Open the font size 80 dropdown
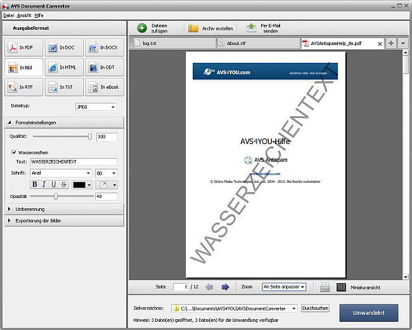The width and height of the screenshot is (412, 330). (x=106, y=173)
